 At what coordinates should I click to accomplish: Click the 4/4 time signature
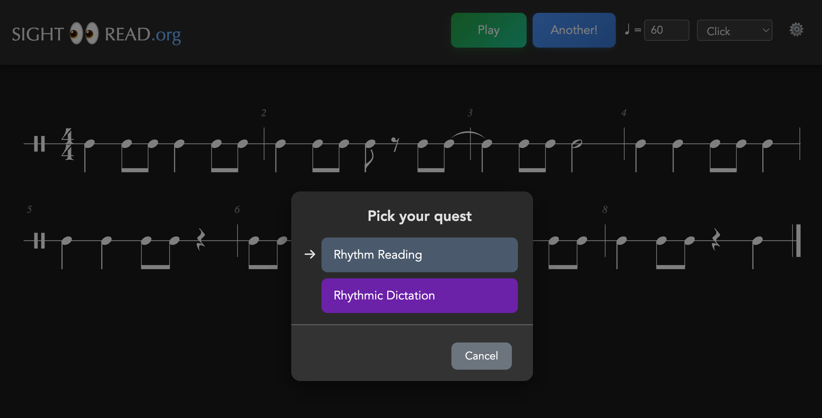click(68, 144)
